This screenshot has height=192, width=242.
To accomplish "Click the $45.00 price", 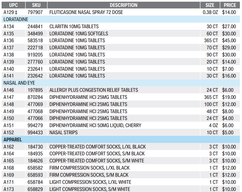I will [x=229, y=41].
